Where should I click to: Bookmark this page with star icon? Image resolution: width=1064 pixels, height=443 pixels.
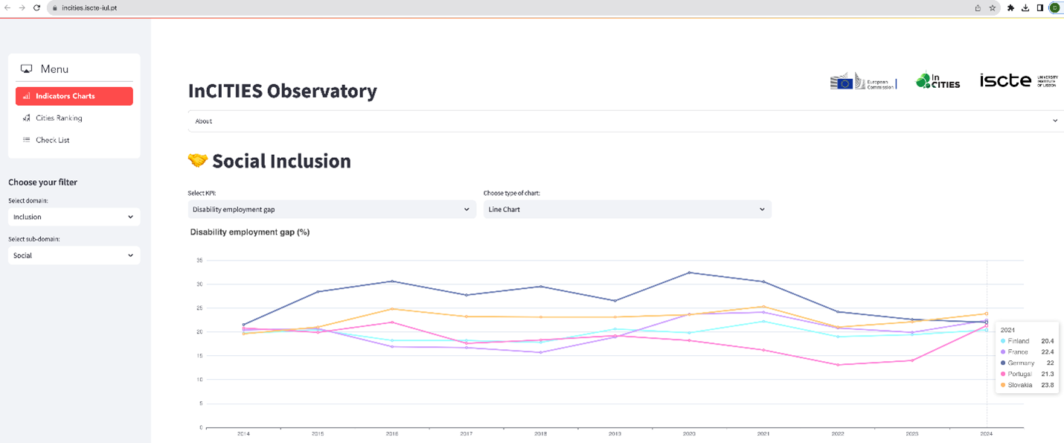(x=993, y=7)
